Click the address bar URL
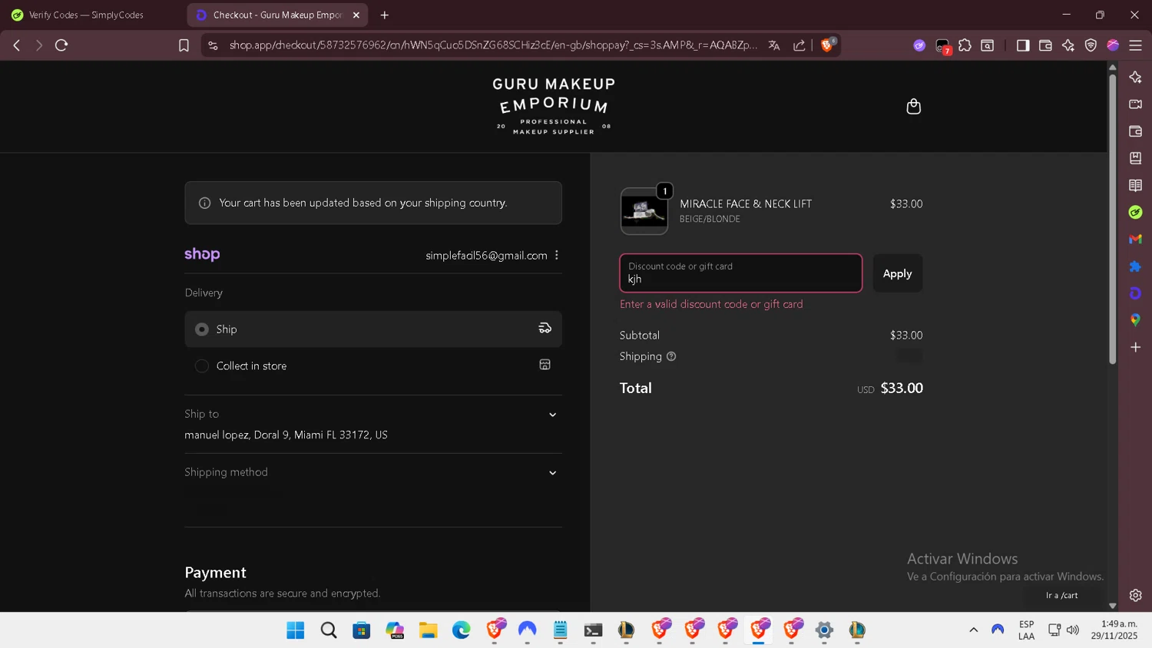Viewport: 1152px width, 648px height. tap(493, 45)
